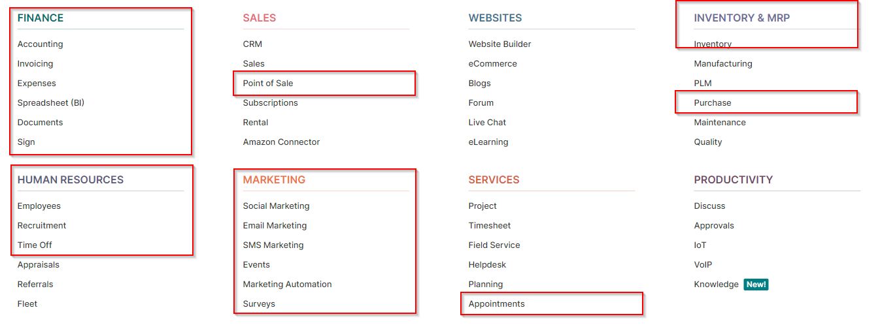
Task: Select Website Builder under Websites
Action: [499, 44]
